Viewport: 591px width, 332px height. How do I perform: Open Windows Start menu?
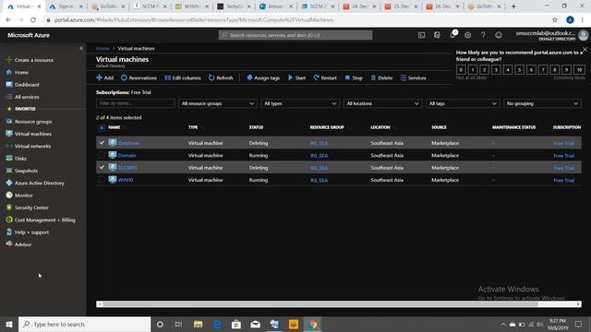tap(9, 324)
